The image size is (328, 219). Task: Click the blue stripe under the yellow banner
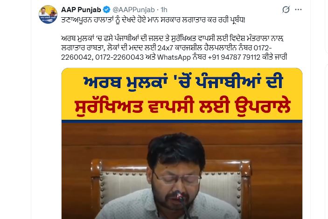(x=182, y=122)
